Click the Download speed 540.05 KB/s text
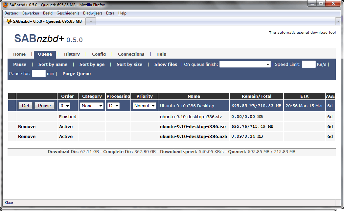Viewport: 344px width, 211px height. (x=192, y=152)
